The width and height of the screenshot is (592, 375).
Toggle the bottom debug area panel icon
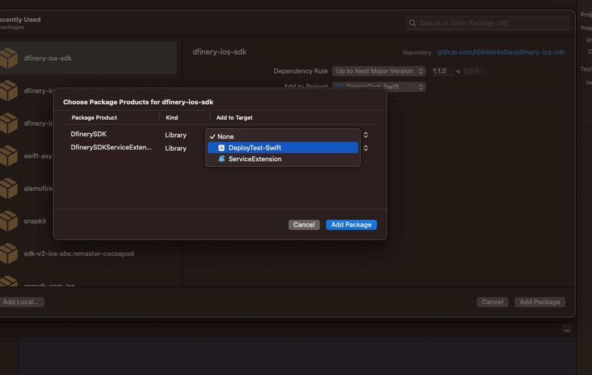[566, 329]
